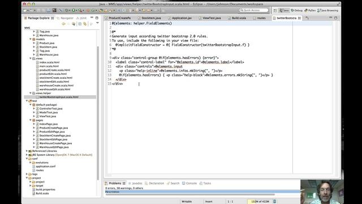Toggle Link with Editor in Package Explorer
362x204 pixels.
coord(85,24)
